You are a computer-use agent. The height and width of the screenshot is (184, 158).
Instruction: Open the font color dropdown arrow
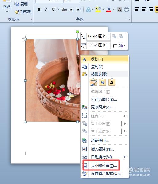click(x=114, y=9)
